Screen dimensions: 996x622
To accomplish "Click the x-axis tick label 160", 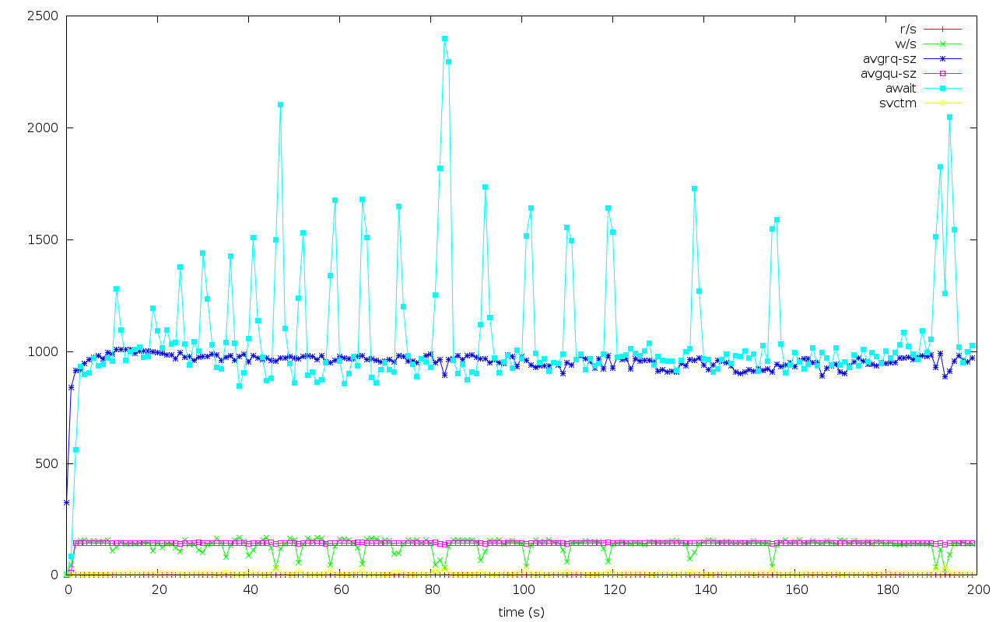I will click(x=795, y=590).
